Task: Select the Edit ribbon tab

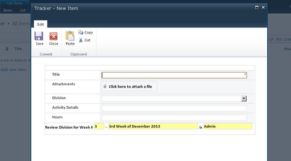Action: click(x=40, y=24)
